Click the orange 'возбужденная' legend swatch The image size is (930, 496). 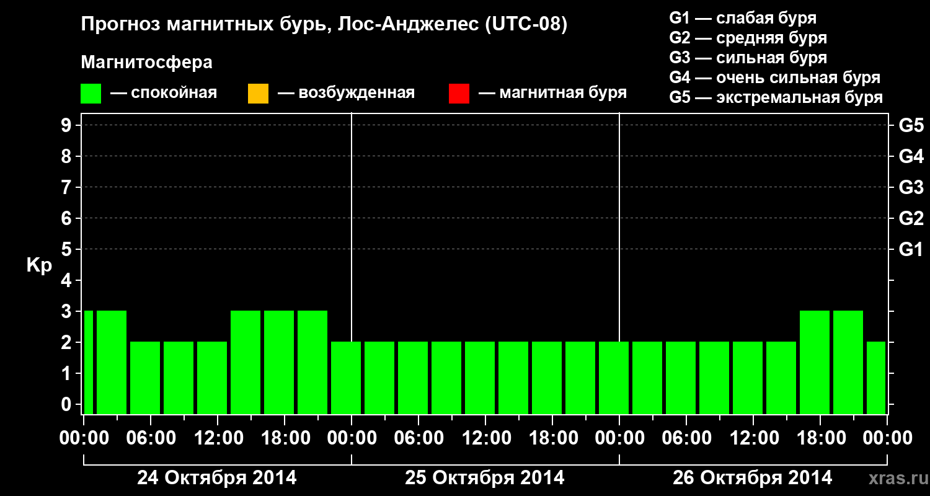coord(258,94)
